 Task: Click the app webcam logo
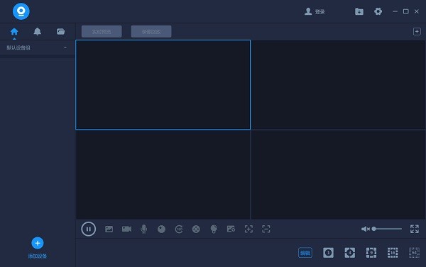[x=21, y=11]
